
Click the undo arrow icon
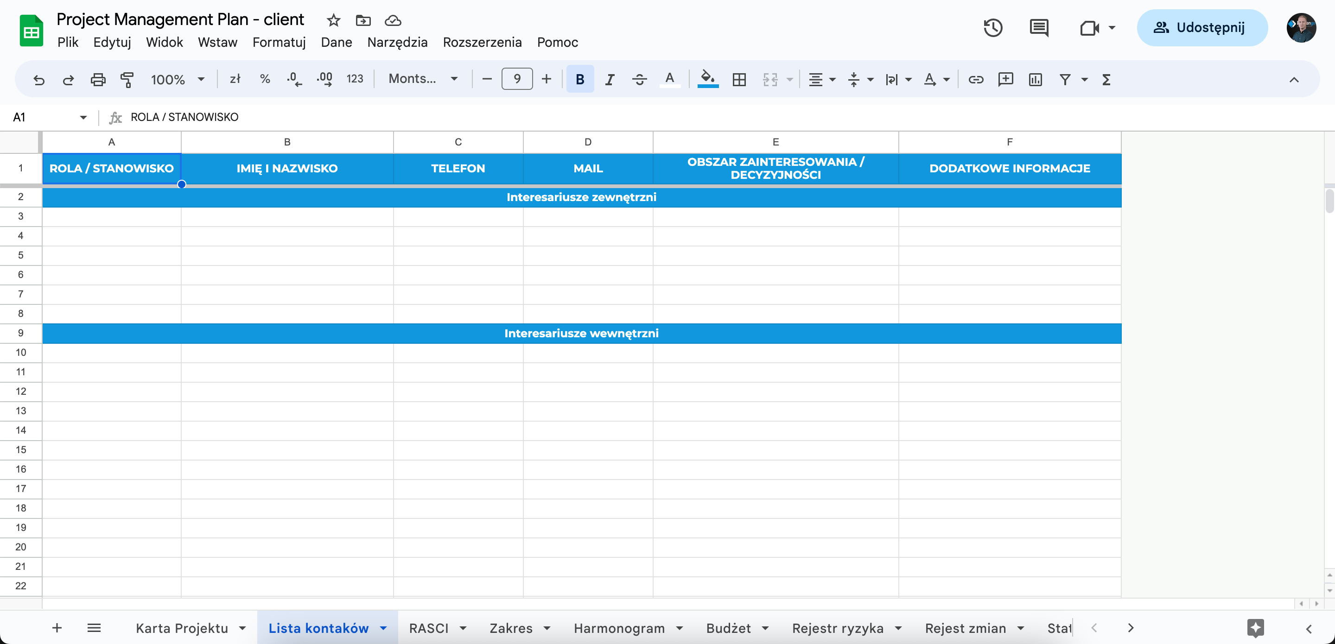[39, 79]
